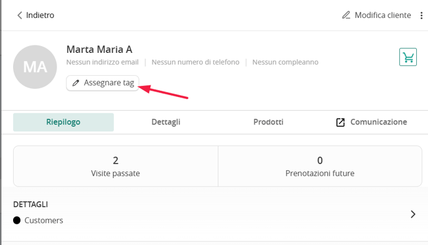Click the Assegnare tag button
The image size is (428, 245).
[103, 83]
